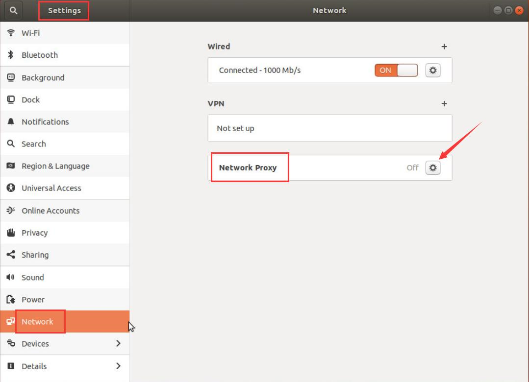Click the Wi-Fi icon in sidebar
The height and width of the screenshot is (382, 529).
(x=11, y=33)
